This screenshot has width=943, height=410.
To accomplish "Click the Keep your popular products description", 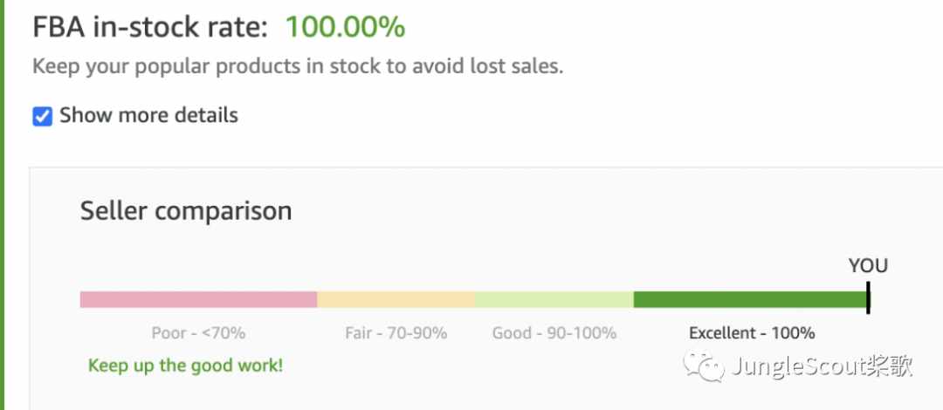I will coord(298,66).
